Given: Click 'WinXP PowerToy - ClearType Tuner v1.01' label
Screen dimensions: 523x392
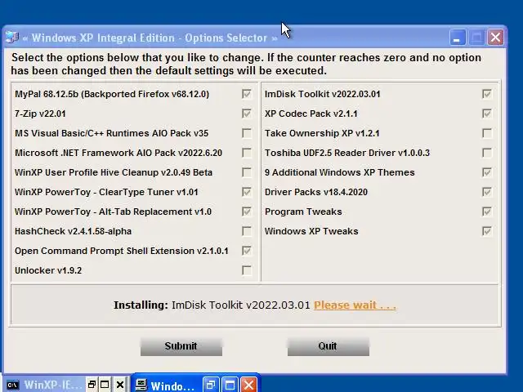Looking at the screenshot, I should click(106, 193).
